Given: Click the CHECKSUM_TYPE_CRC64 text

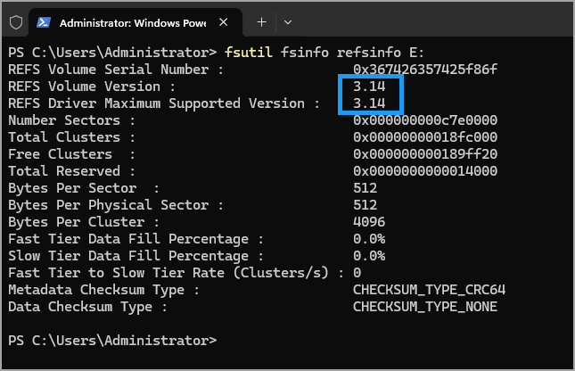Looking at the screenshot, I should click(x=429, y=290).
